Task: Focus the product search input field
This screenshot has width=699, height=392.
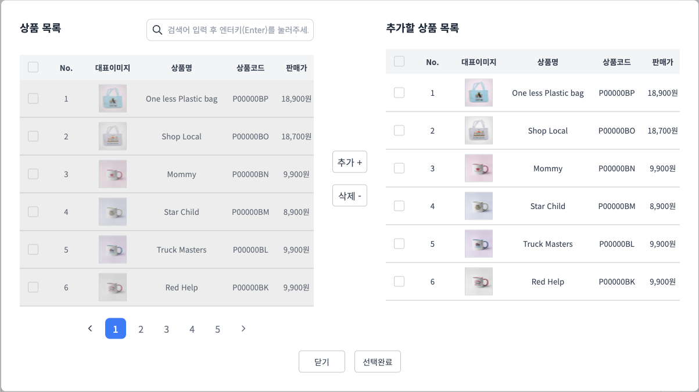Action: pyautogui.click(x=238, y=30)
